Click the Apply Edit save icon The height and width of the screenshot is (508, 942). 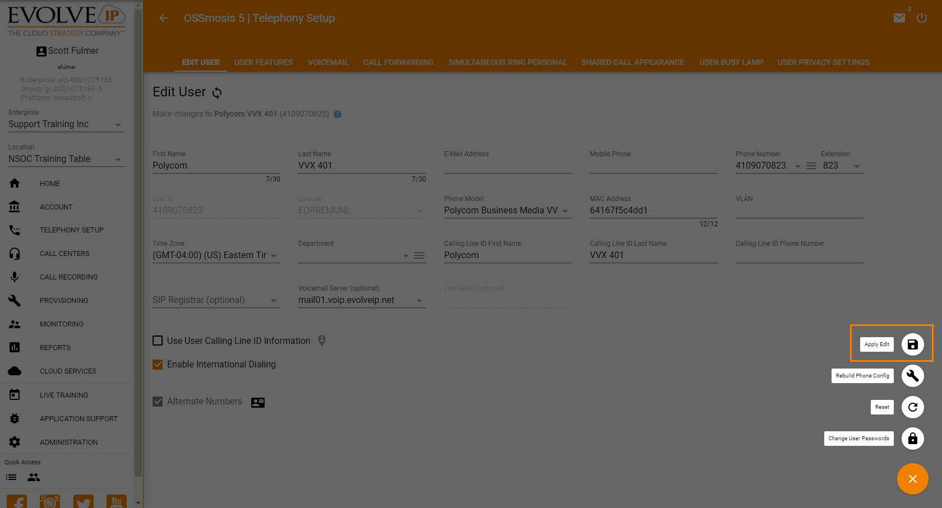[912, 344]
